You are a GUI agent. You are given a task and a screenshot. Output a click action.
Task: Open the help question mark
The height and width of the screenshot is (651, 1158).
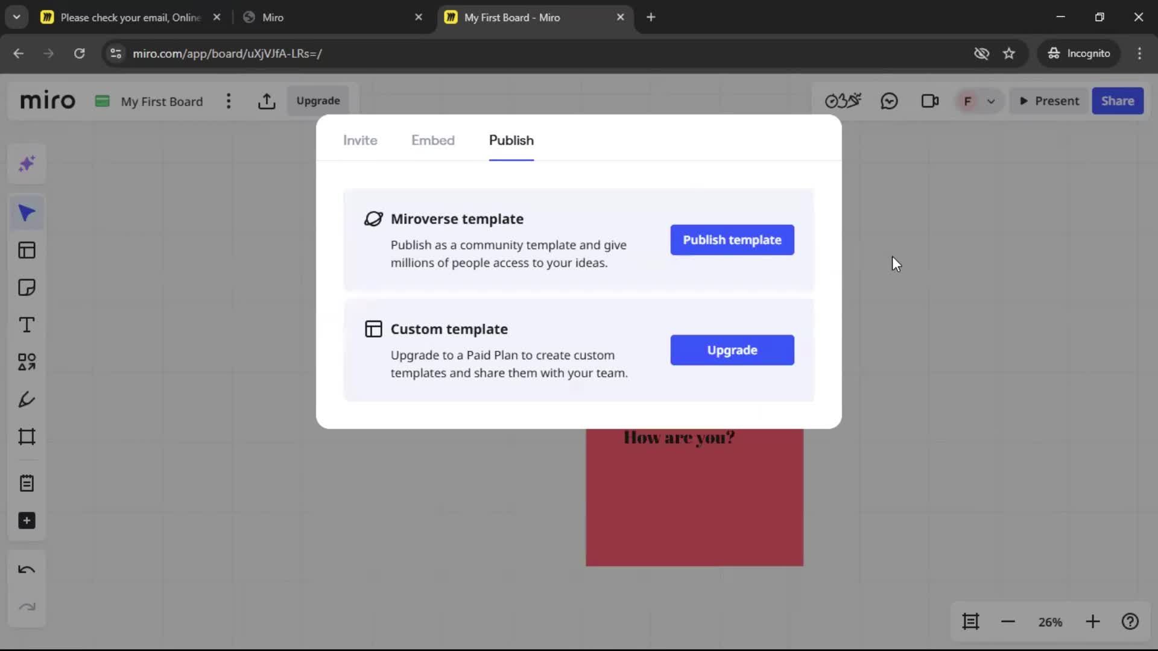(1130, 621)
